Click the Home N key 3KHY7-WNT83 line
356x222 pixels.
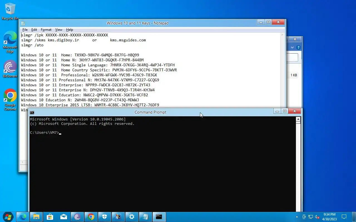click(x=82, y=60)
